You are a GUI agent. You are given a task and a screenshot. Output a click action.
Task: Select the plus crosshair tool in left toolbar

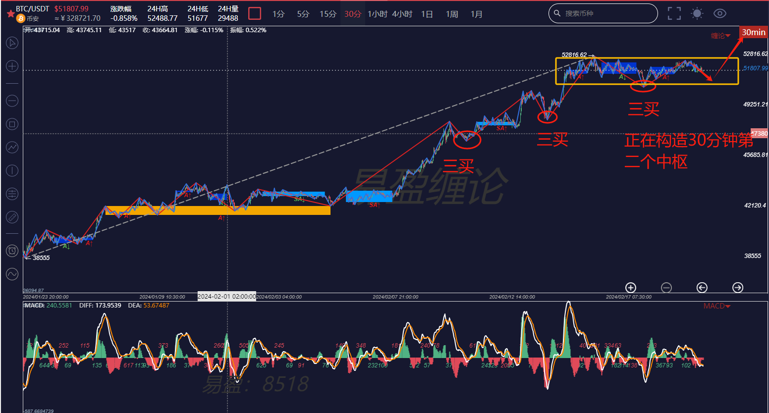[12, 66]
